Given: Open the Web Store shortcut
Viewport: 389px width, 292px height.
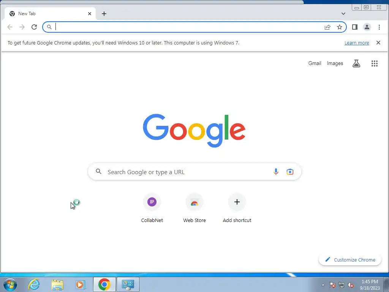Looking at the screenshot, I should (x=194, y=208).
